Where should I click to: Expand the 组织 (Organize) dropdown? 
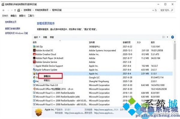coord(37,37)
